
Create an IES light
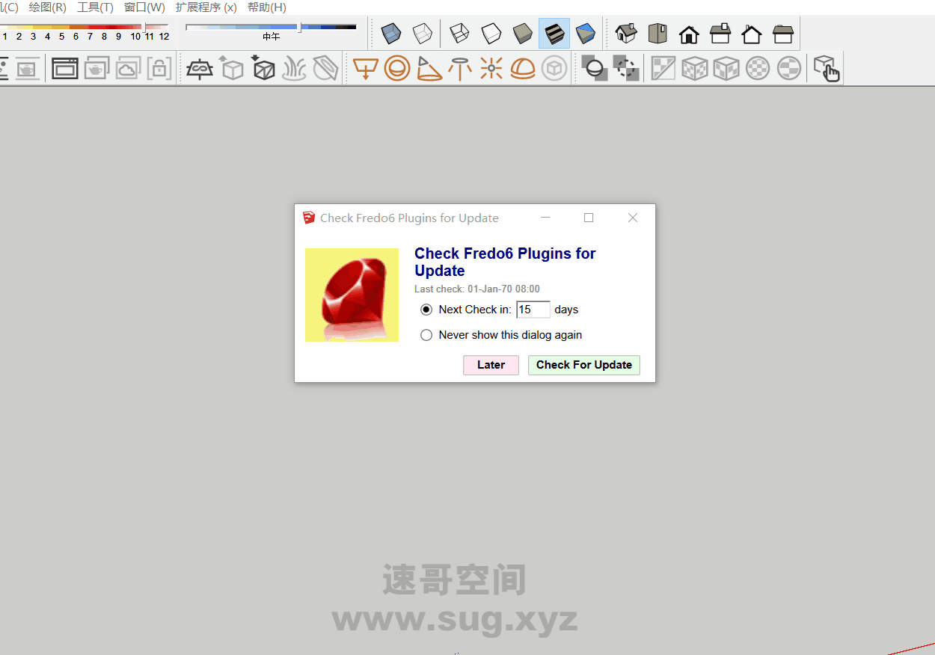coord(460,69)
